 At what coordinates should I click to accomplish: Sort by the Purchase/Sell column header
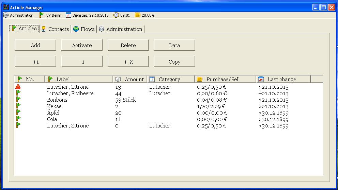[x=226, y=79]
